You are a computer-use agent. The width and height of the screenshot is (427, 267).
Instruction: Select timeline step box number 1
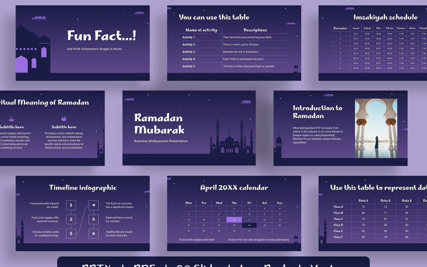point(71,205)
